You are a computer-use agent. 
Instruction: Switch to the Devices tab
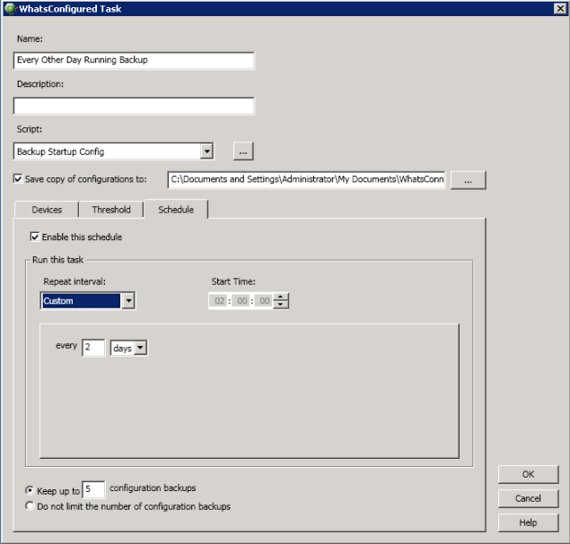point(47,210)
